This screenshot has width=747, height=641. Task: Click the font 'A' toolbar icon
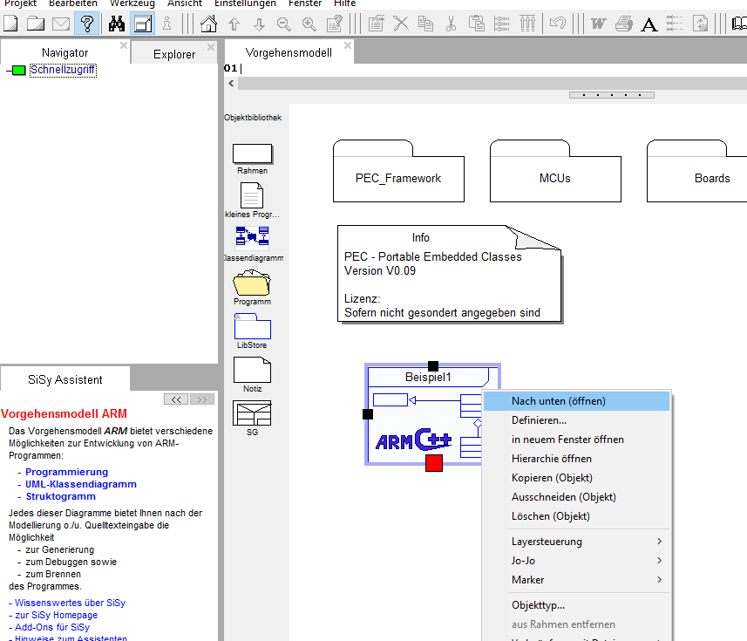tap(649, 24)
